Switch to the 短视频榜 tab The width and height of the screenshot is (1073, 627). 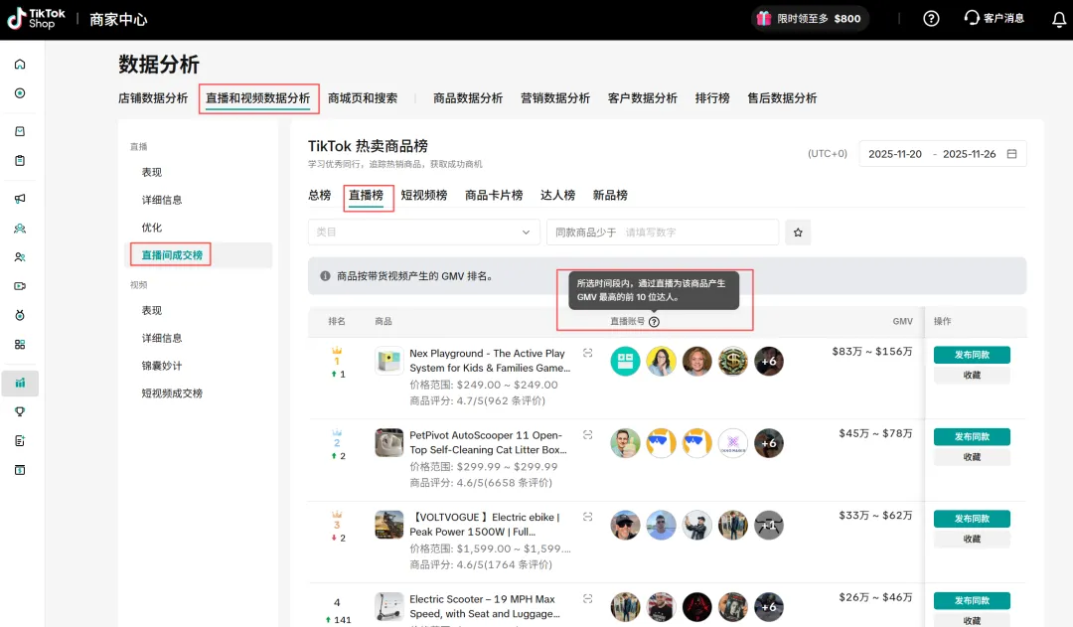click(423, 196)
